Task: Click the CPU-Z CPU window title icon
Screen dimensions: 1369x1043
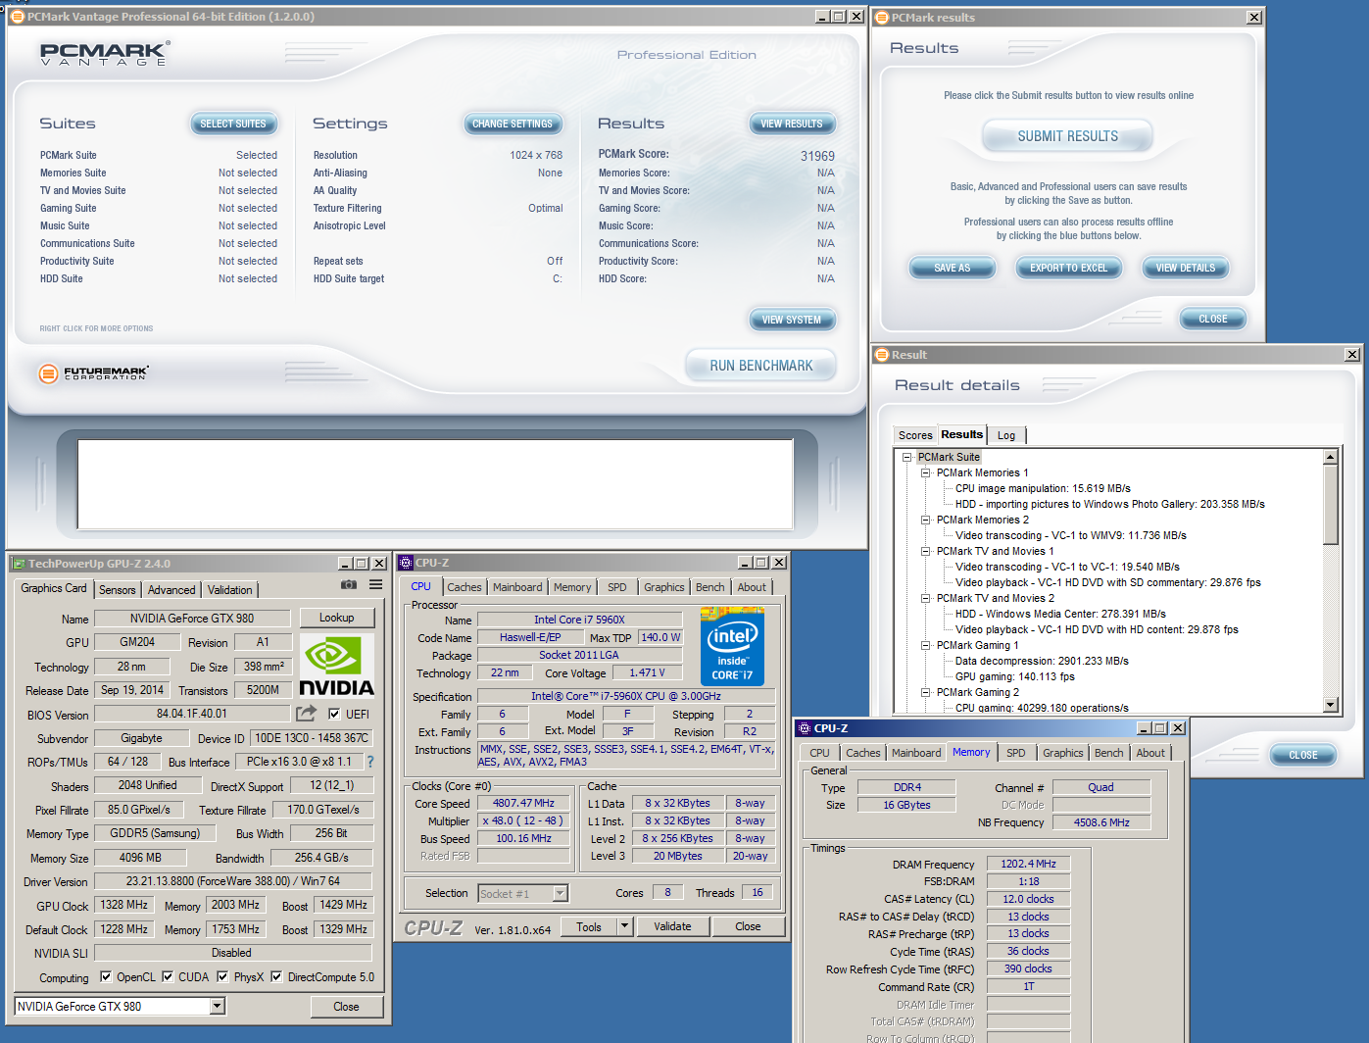Action: [405, 563]
